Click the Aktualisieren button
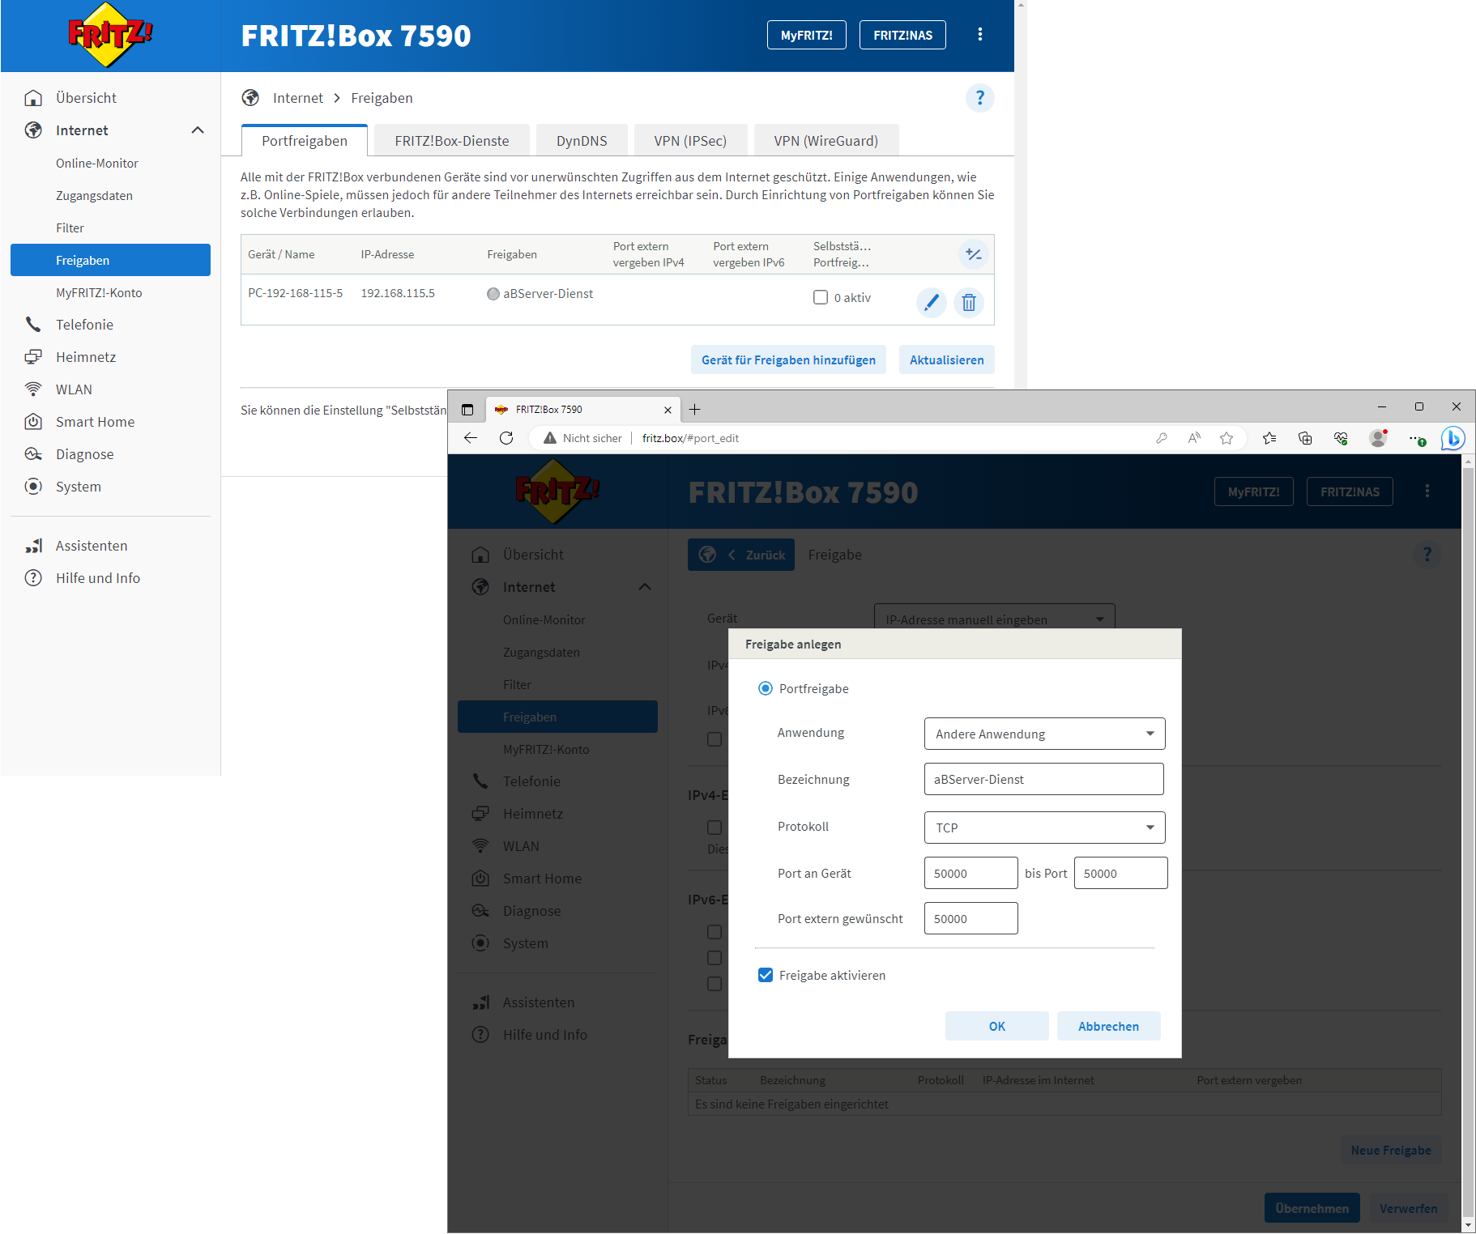This screenshot has width=1476, height=1234. 947,360
